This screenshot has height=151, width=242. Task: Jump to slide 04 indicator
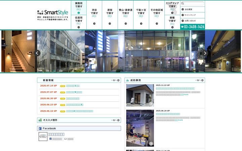pos(61,71)
